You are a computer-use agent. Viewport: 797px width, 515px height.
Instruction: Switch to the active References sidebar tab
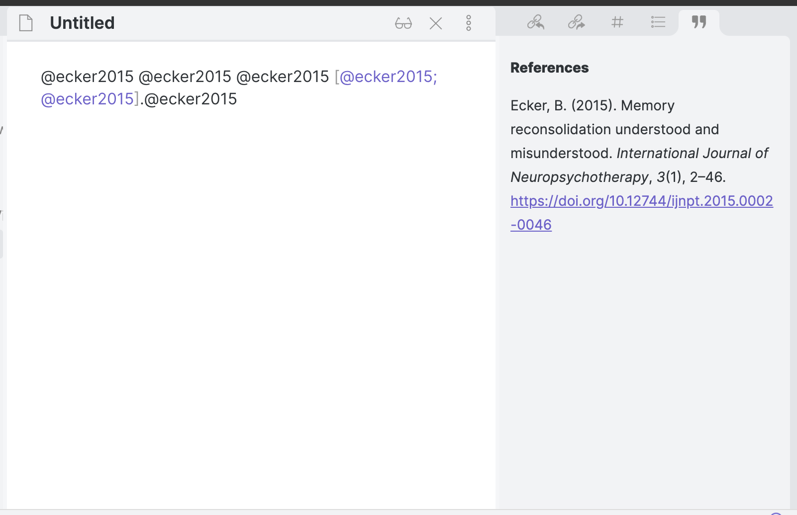point(698,22)
